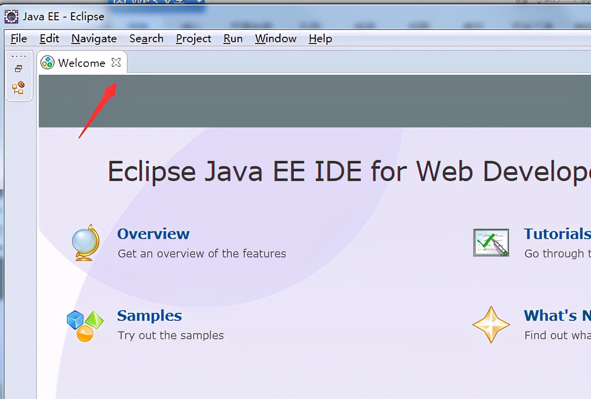The width and height of the screenshot is (591, 399).
Task: Click the Overview globe icon
Action: [84, 242]
